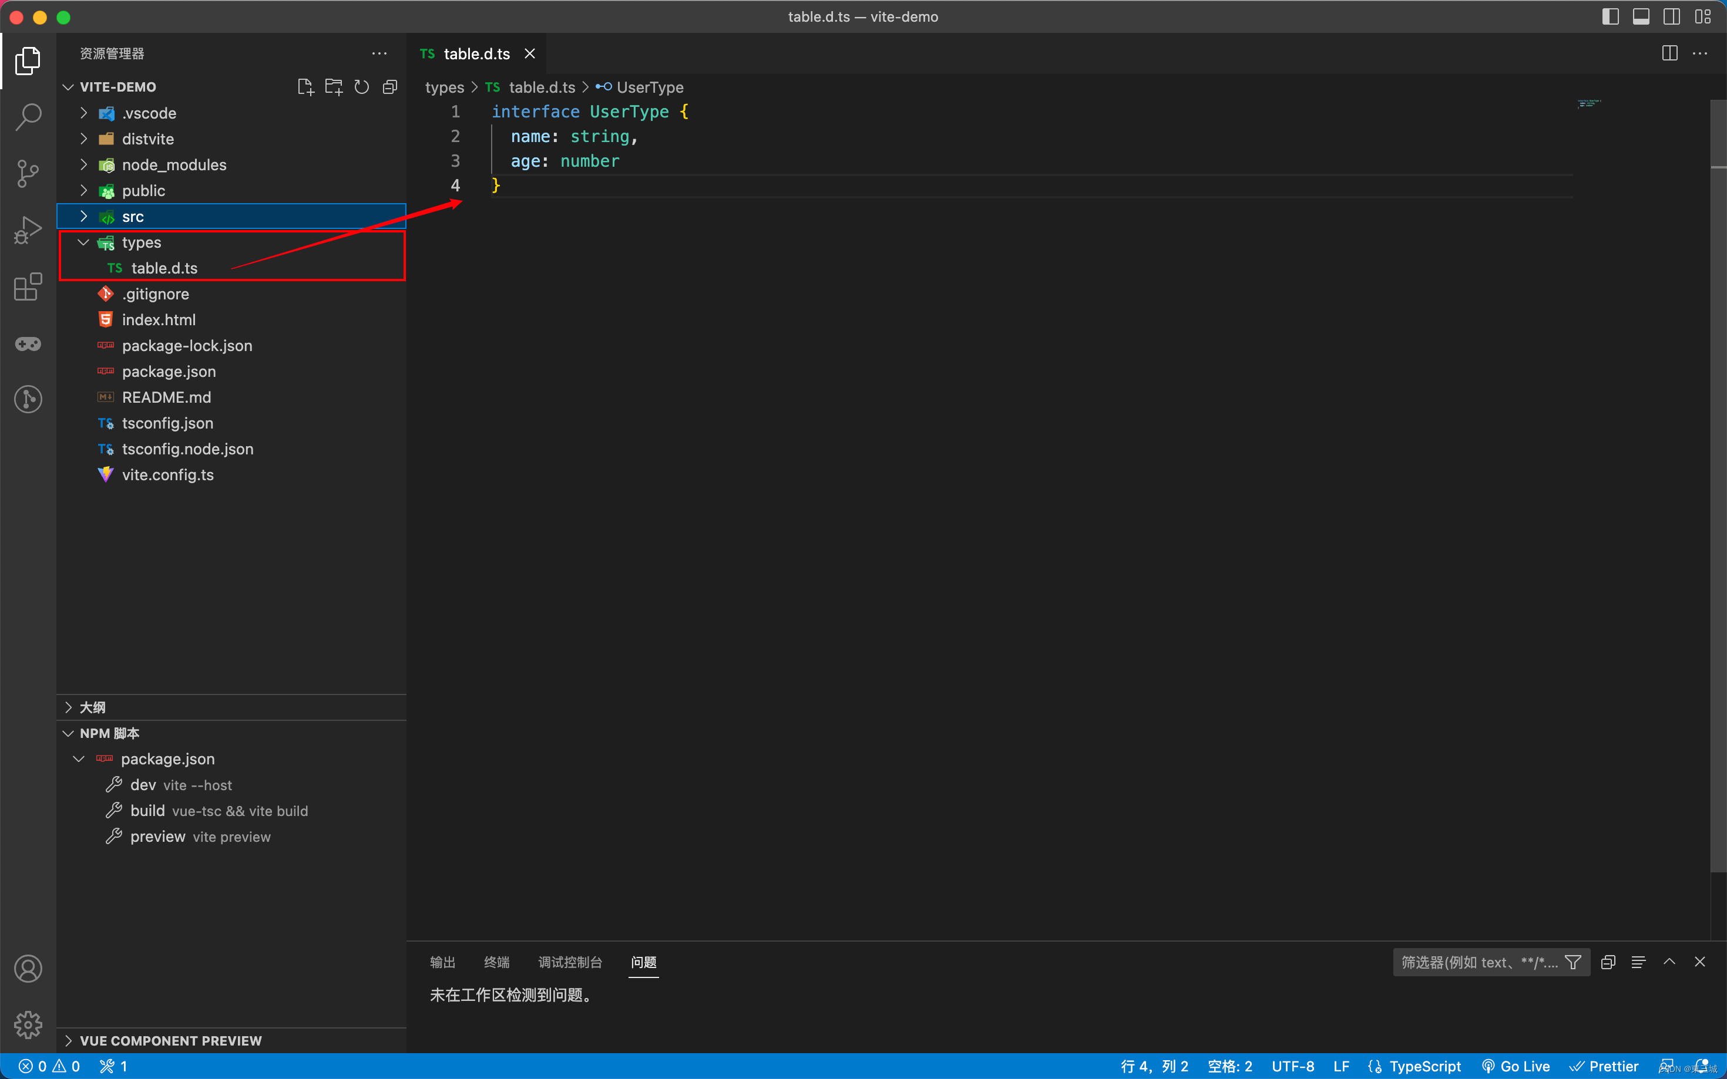
Task: Go to line via 行 4, 列 2
Action: pyautogui.click(x=1154, y=1066)
